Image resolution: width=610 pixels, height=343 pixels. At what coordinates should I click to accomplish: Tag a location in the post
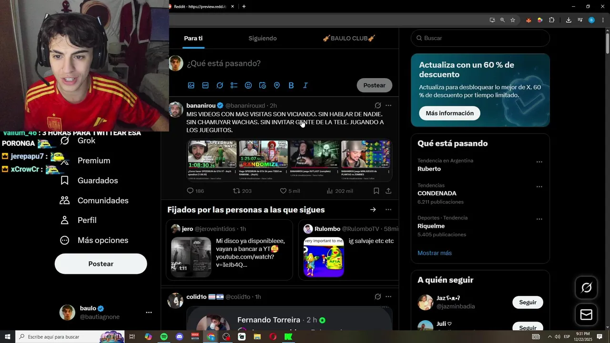[277, 85]
